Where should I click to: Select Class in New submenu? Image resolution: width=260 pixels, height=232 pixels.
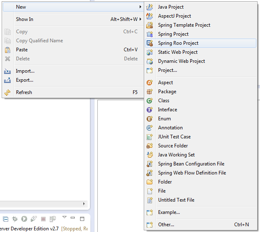[x=200, y=101]
